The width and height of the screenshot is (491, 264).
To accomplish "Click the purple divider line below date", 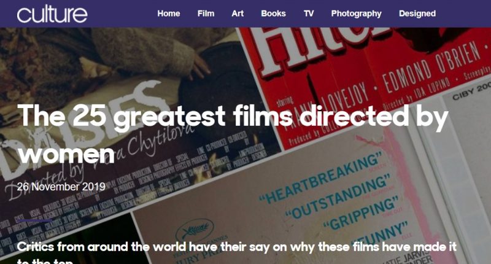I will point(34,220).
